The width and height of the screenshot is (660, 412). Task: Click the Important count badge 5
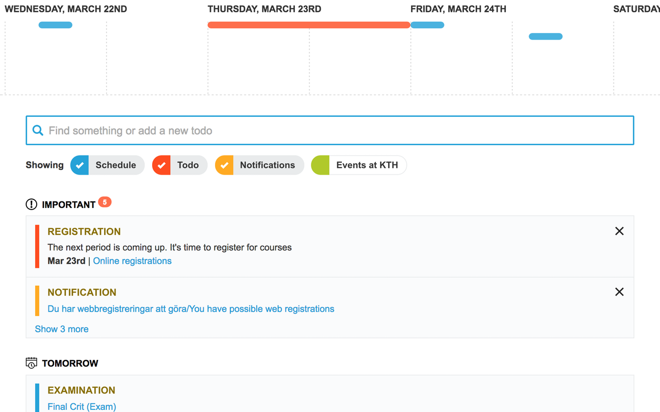pos(105,202)
